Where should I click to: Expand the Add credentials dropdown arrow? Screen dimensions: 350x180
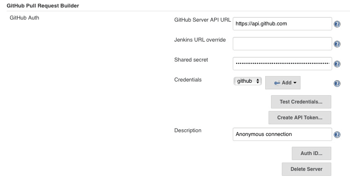click(295, 83)
